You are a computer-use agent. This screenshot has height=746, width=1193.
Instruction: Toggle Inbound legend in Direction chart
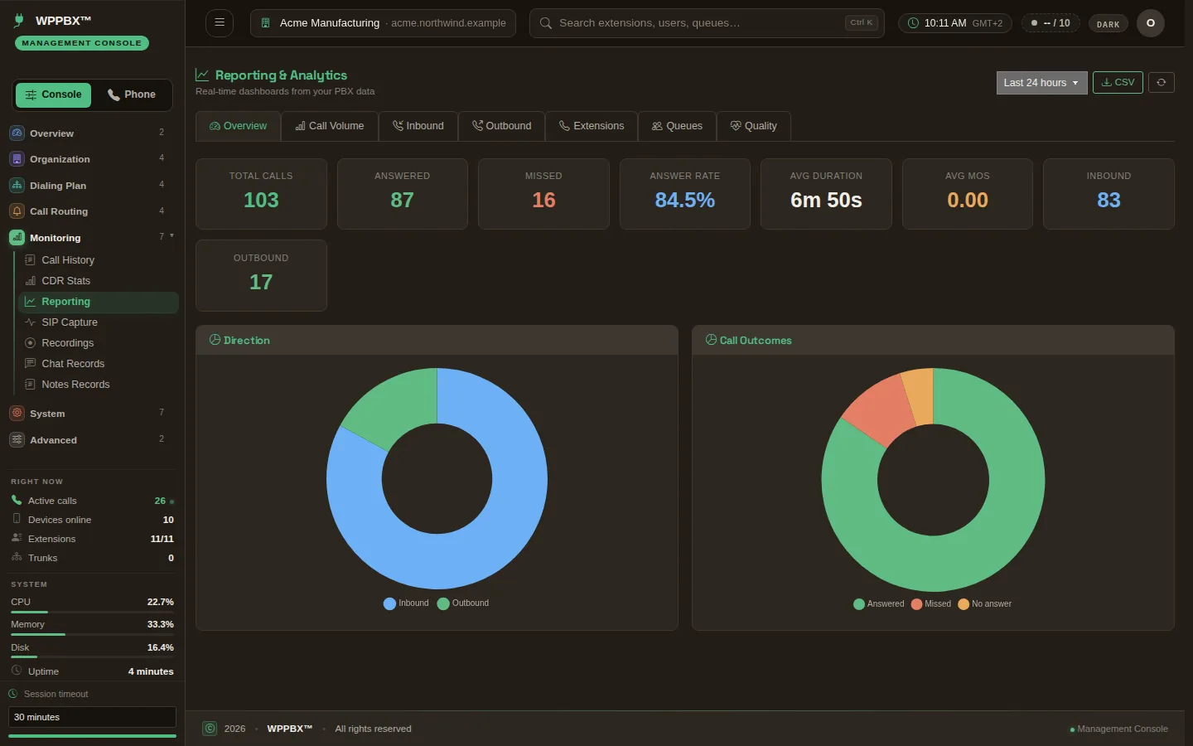tap(406, 603)
